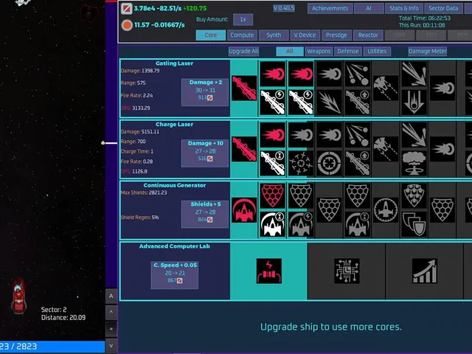This screenshot has height=354, width=472.
Task: Click the stacked double shields icon
Action: pyautogui.click(x=414, y=224)
